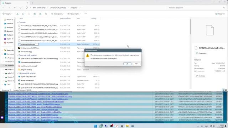
Task: Open the Создать (New) menu in Explorer
Action: [x=7, y=14]
